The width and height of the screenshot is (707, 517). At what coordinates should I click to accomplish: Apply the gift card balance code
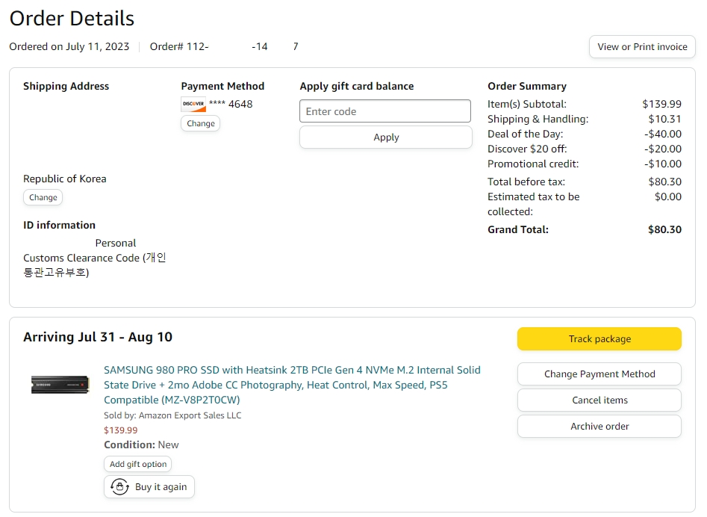pyautogui.click(x=385, y=137)
